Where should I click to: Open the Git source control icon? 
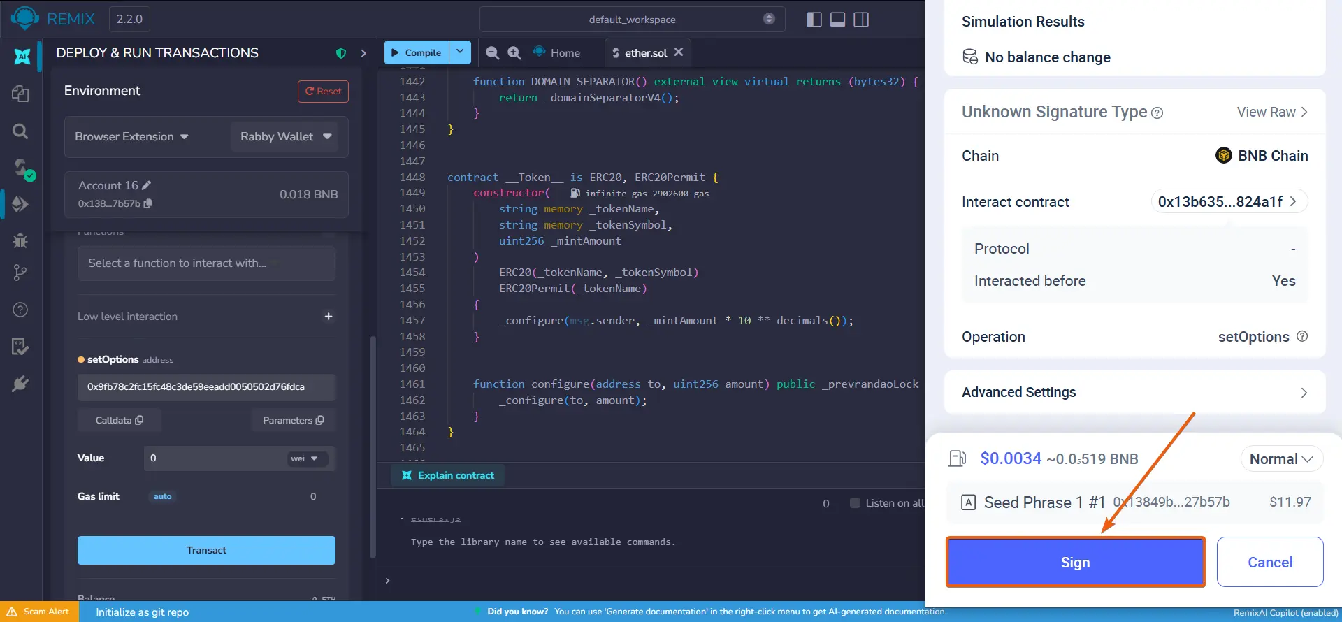(x=20, y=273)
